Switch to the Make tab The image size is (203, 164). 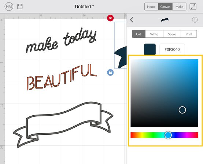click(x=179, y=7)
